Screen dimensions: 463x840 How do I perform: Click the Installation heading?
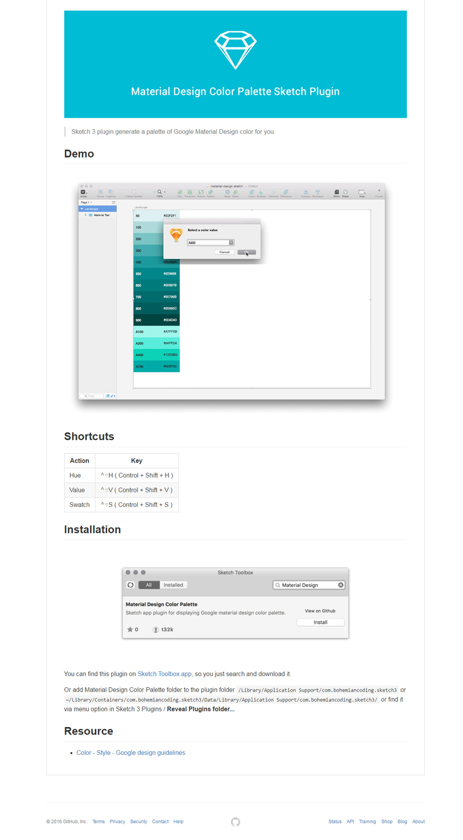point(93,529)
